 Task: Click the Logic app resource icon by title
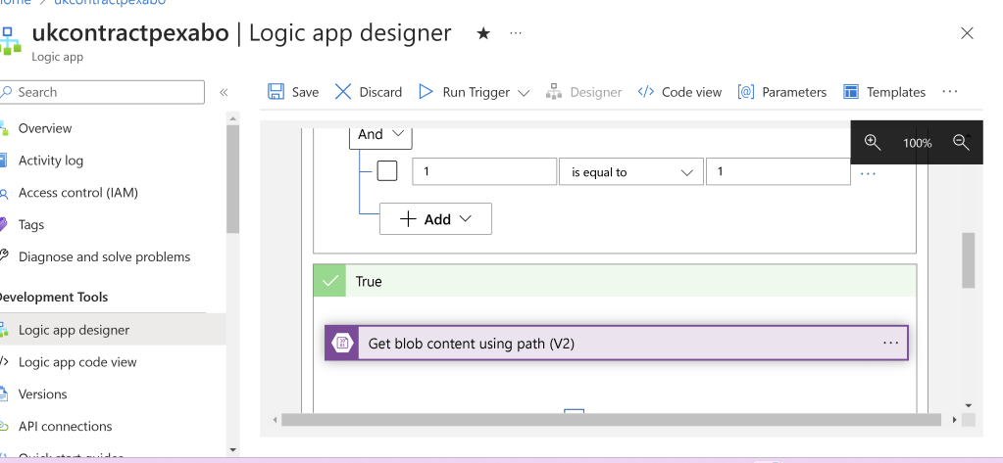(x=10, y=39)
